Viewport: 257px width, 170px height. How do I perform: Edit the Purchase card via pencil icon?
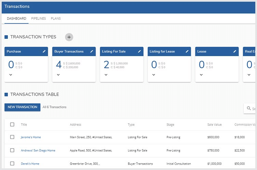tap(44, 51)
